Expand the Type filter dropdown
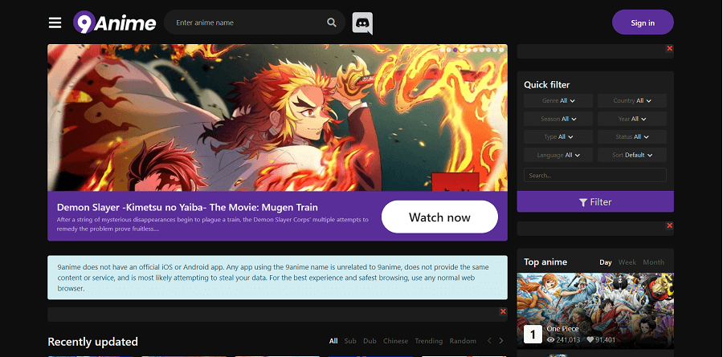The image size is (723, 357). [558, 137]
